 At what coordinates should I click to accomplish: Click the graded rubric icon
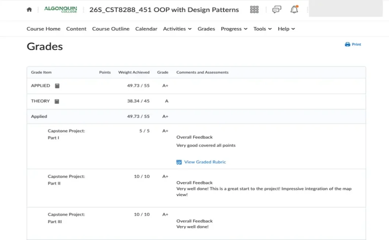pyautogui.click(x=179, y=162)
